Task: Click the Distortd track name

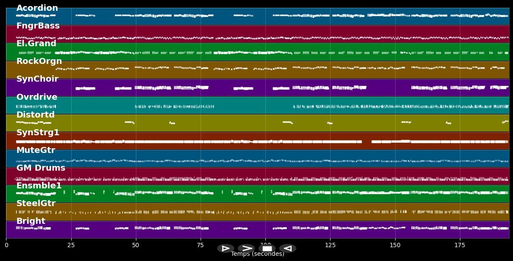Action: tap(35, 115)
